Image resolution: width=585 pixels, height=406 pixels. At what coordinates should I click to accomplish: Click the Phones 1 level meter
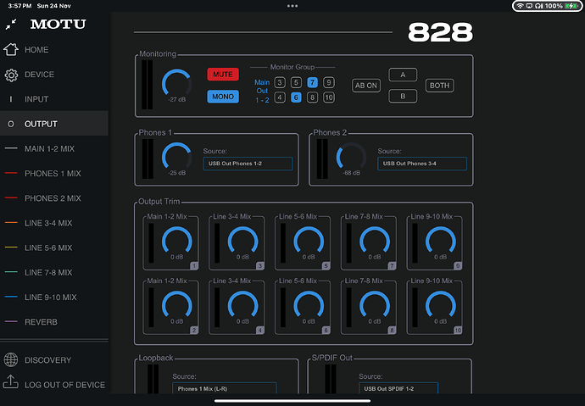148,159
